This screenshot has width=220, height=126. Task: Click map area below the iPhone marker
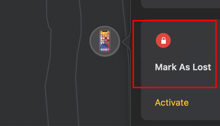point(105,91)
